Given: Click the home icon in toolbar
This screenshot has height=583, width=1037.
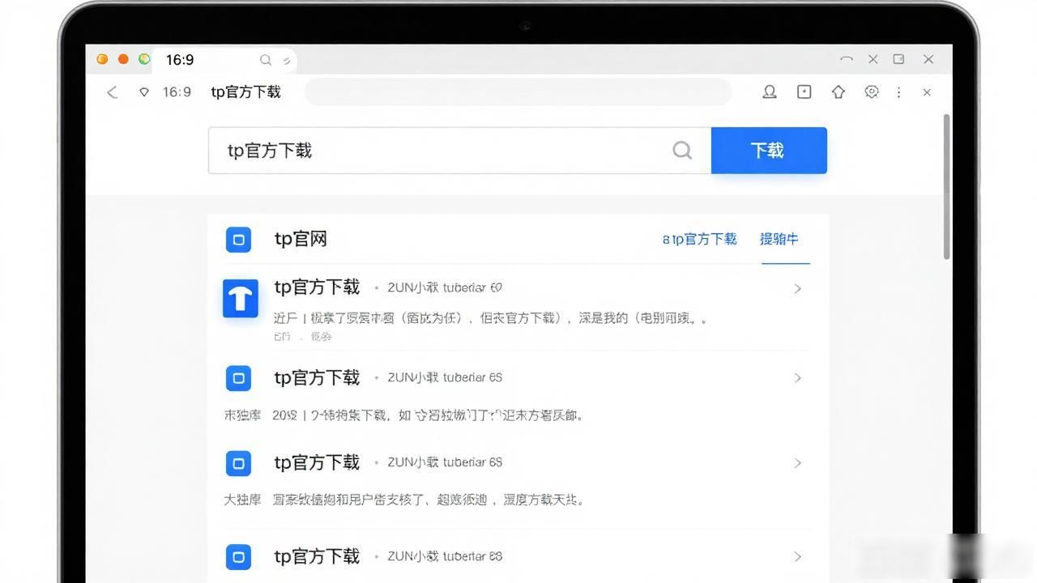Looking at the screenshot, I should pos(839,92).
